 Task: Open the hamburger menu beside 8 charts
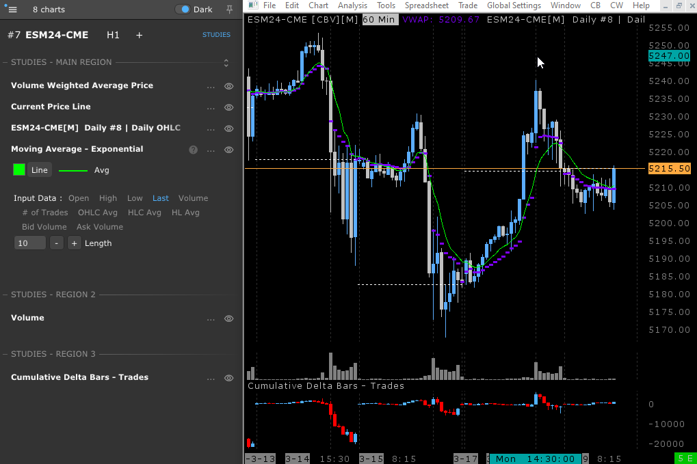pyautogui.click(x=12, y=10)
